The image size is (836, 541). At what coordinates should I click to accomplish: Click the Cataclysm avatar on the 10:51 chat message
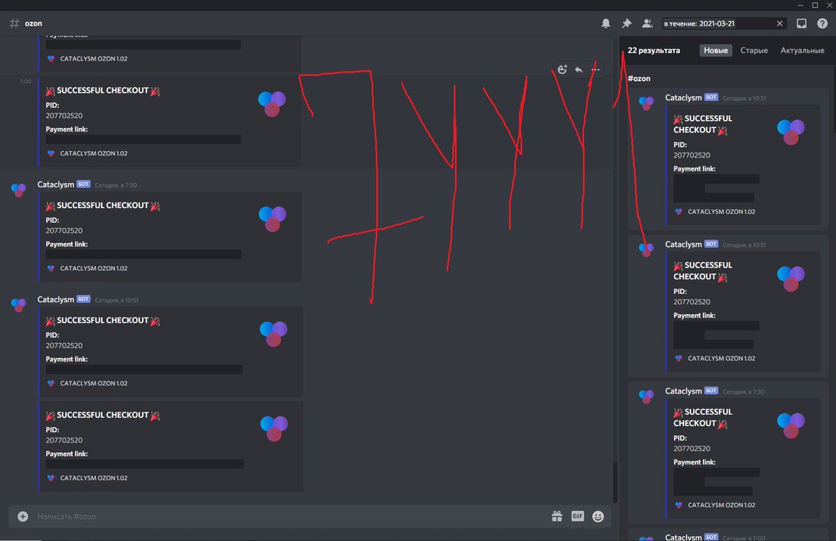[x=18, y=304]
